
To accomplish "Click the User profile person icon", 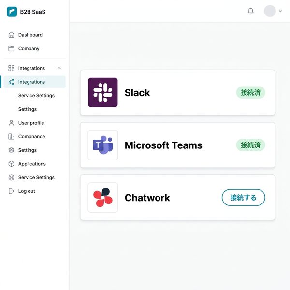I will (x=11, y=123).
